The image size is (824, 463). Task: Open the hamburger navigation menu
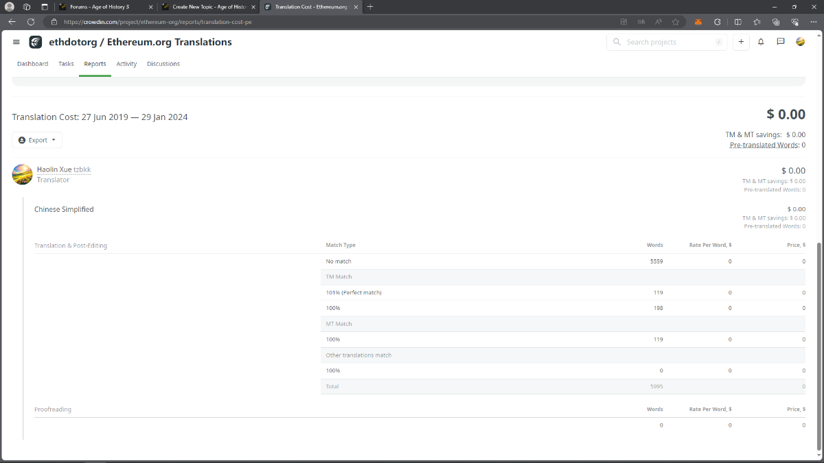point(16,42)
